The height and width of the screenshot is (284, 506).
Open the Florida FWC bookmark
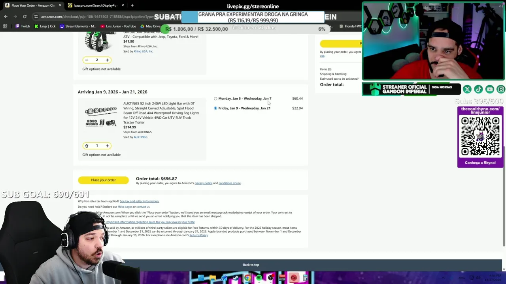(350, 26)
